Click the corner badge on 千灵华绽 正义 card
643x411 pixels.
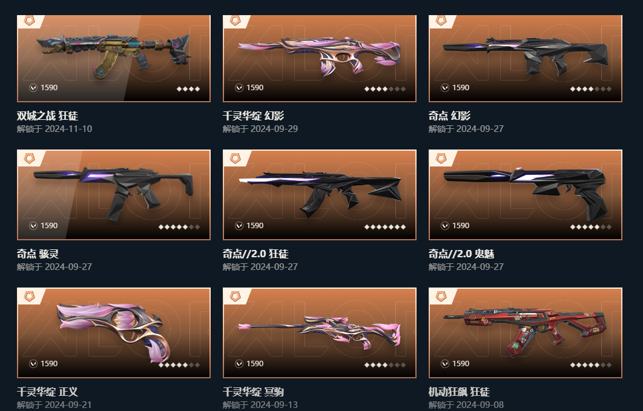[x=30, y=297]
